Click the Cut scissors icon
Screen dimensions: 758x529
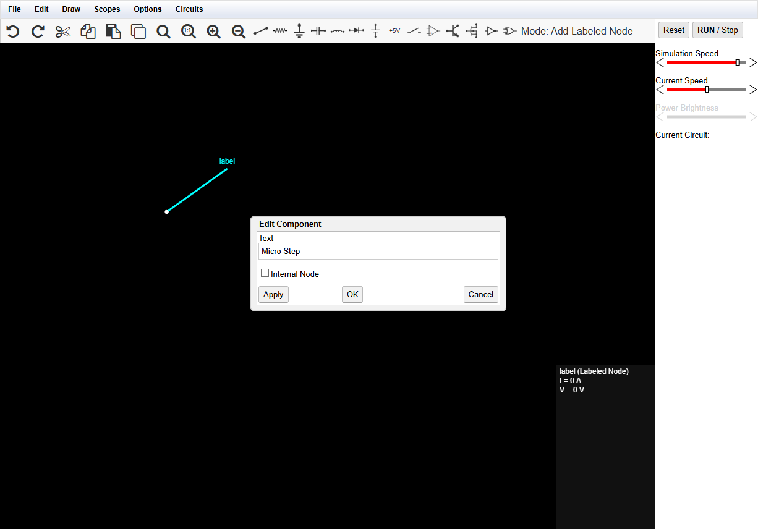tap(63, 32)
